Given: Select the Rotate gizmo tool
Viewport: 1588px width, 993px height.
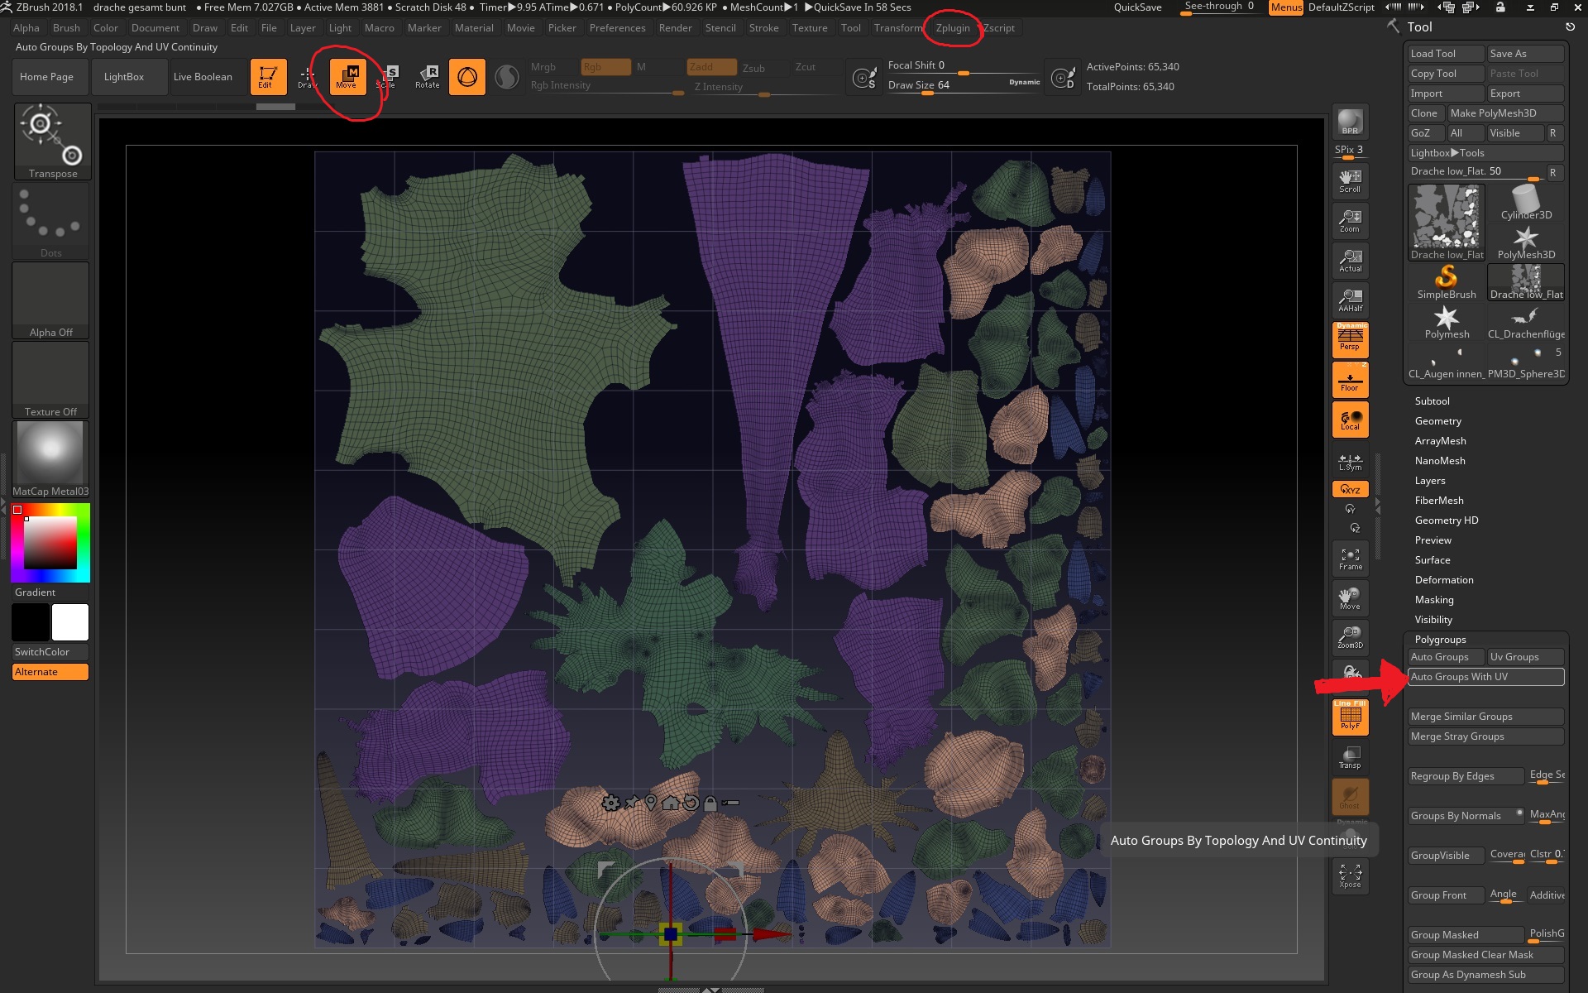Looking at the screenshot, I should 428,76.
